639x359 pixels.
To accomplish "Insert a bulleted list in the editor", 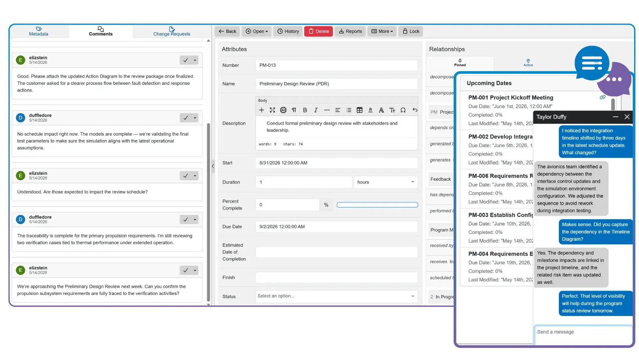I will coord(348,110).
